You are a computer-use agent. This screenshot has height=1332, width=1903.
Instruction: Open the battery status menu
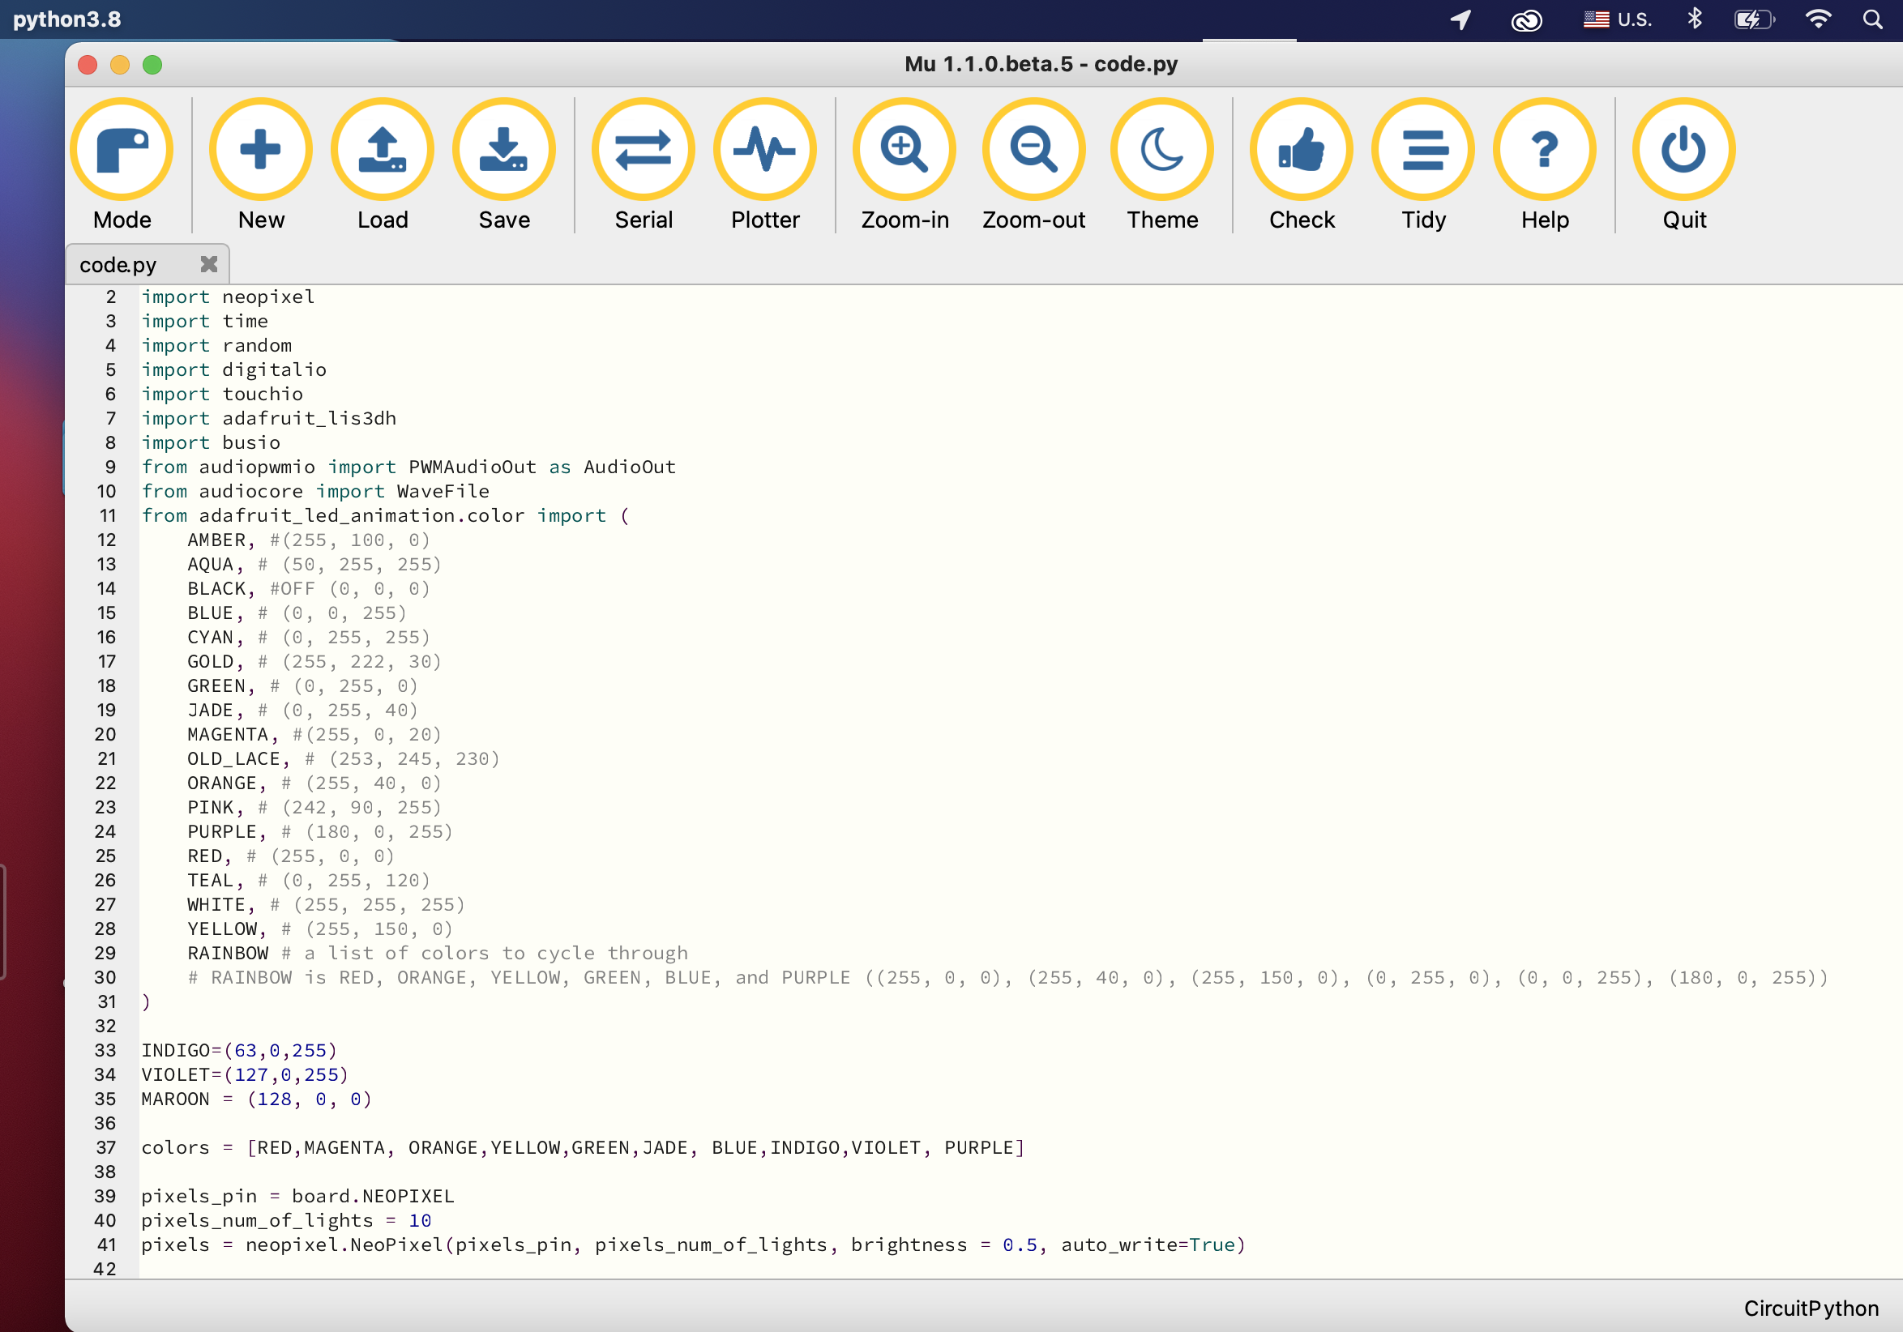coord(1755,19)
